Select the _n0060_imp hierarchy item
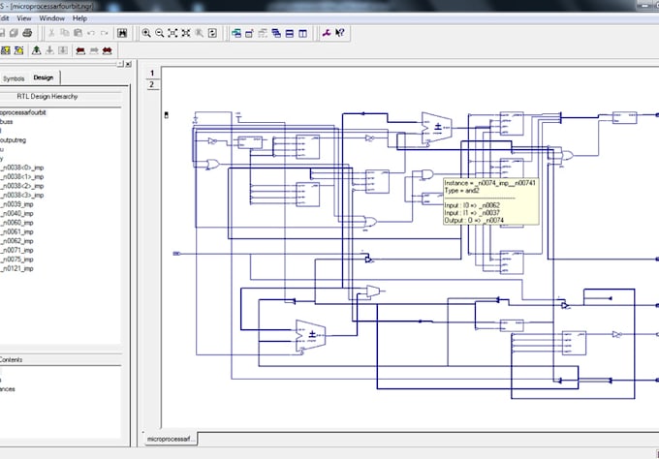The width and height of the screenshot is (659, 459). [x=17, y=223]
